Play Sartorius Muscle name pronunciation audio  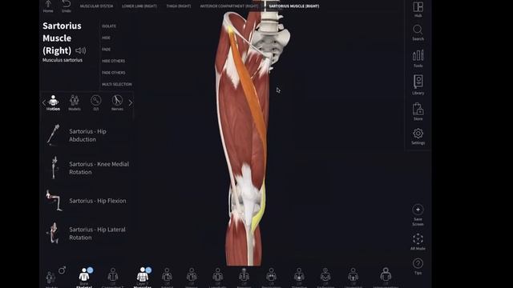80,50
